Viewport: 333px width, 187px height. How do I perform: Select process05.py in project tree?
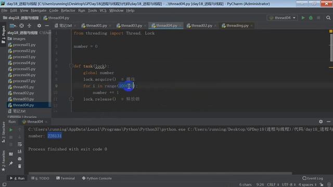point(24,69)
